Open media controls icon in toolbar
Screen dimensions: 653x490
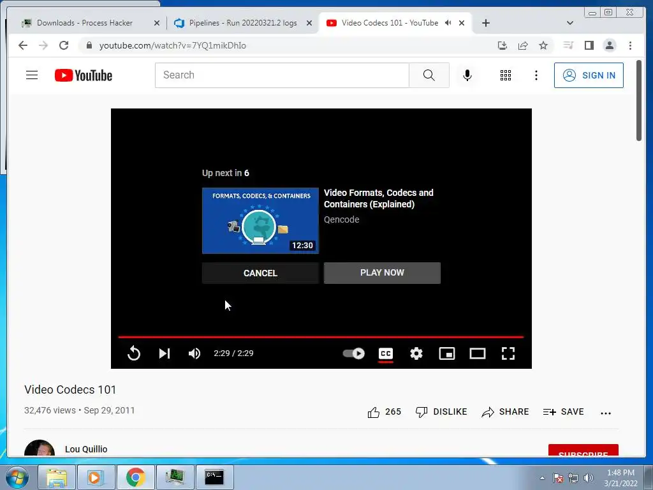[x=568, y=45]
